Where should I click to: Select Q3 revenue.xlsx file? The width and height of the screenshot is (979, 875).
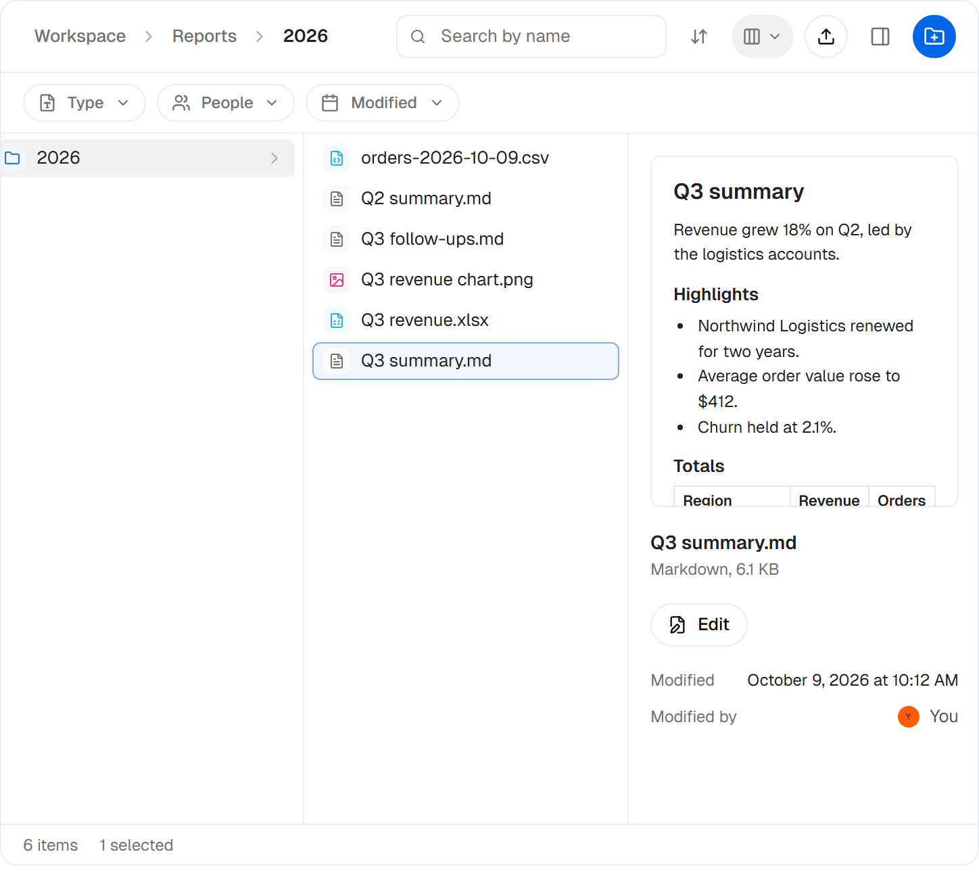pos(466,321)
